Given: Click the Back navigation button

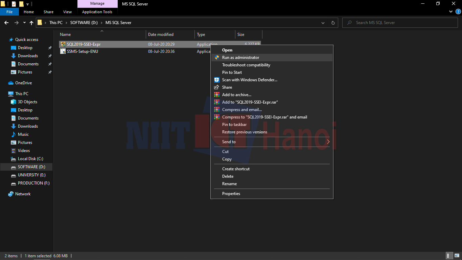Looking at the screenshot, I should pyautogui.click(x=6, y=23).
